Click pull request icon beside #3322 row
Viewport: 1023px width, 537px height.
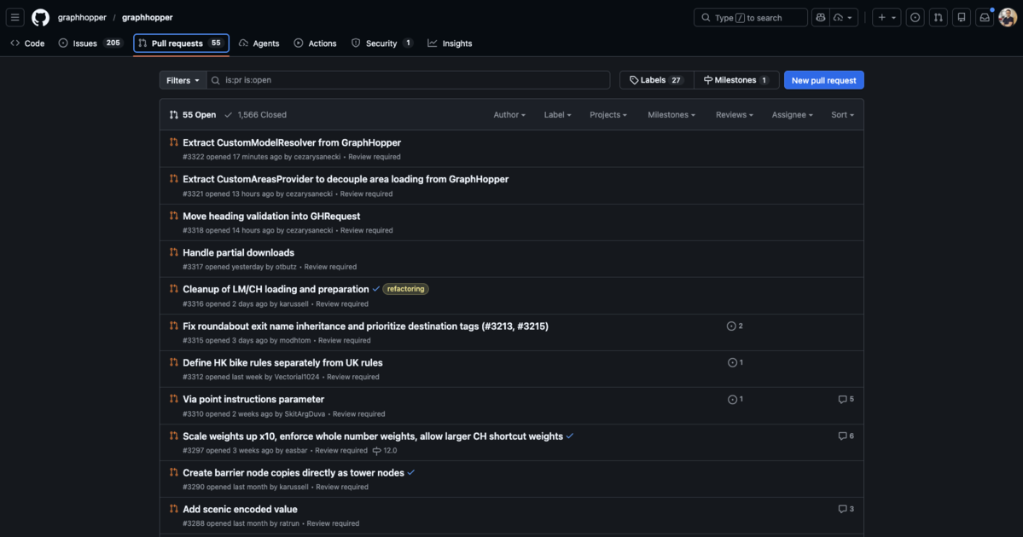coord(173,142)
